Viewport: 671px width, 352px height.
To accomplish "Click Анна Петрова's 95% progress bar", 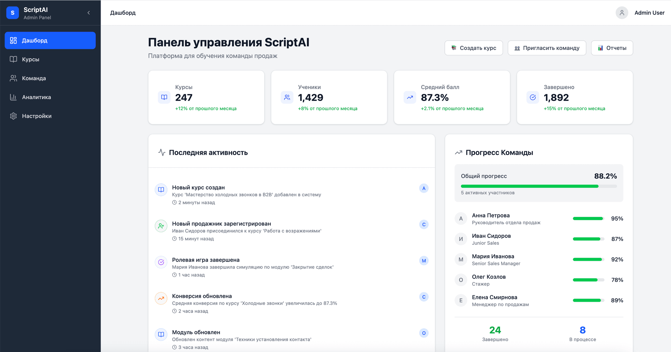I will [x=589, y=219].
